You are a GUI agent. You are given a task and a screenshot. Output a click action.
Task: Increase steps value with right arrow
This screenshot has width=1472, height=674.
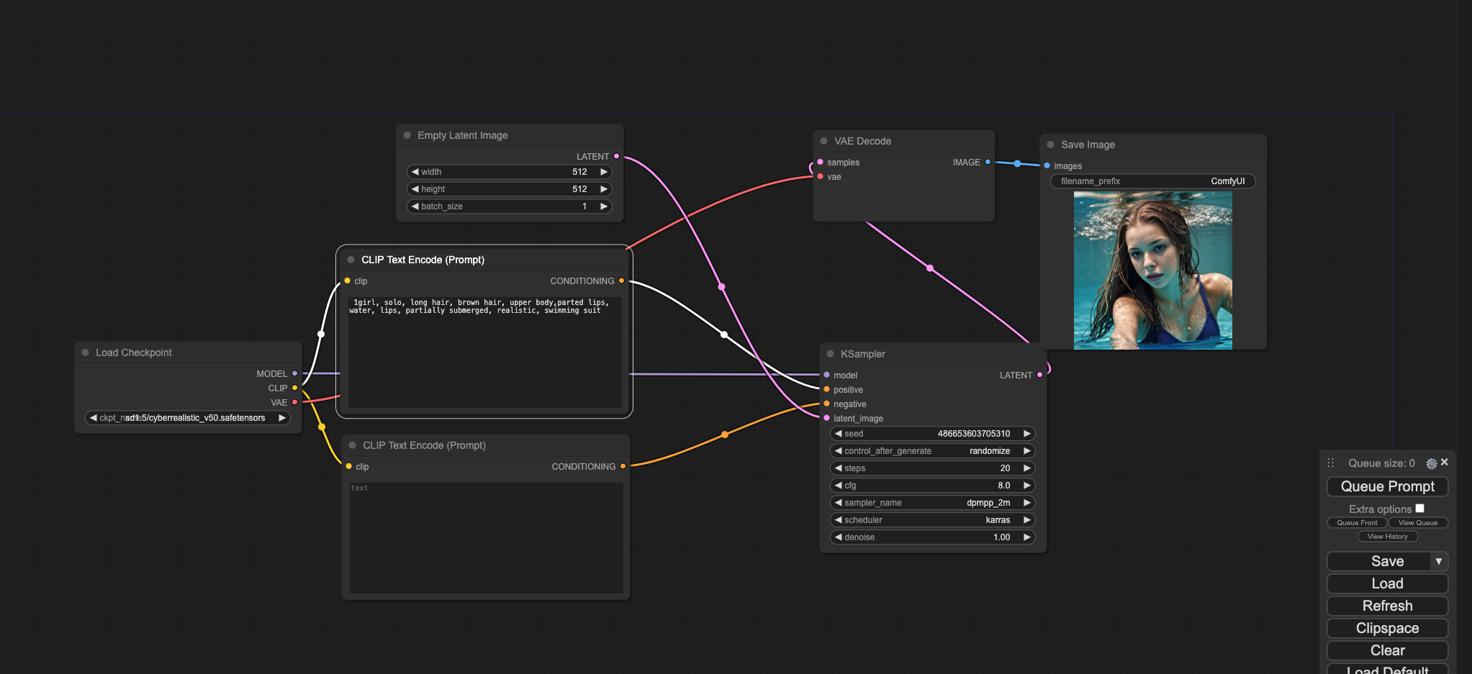[x=1027, y=468]
